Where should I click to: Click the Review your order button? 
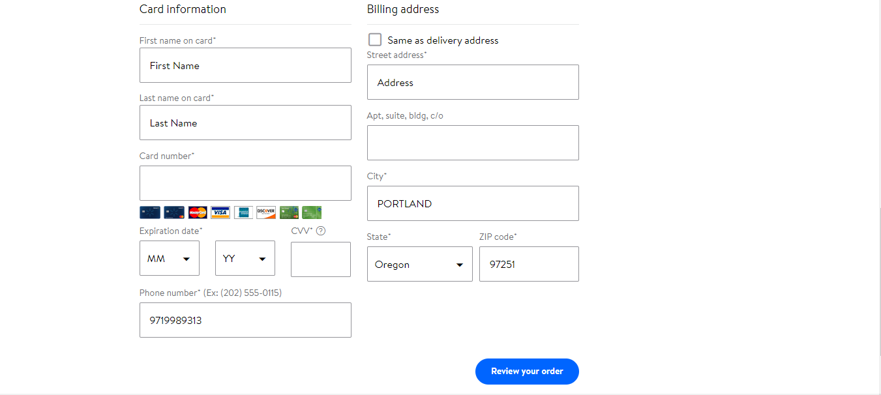click(527, 372)
